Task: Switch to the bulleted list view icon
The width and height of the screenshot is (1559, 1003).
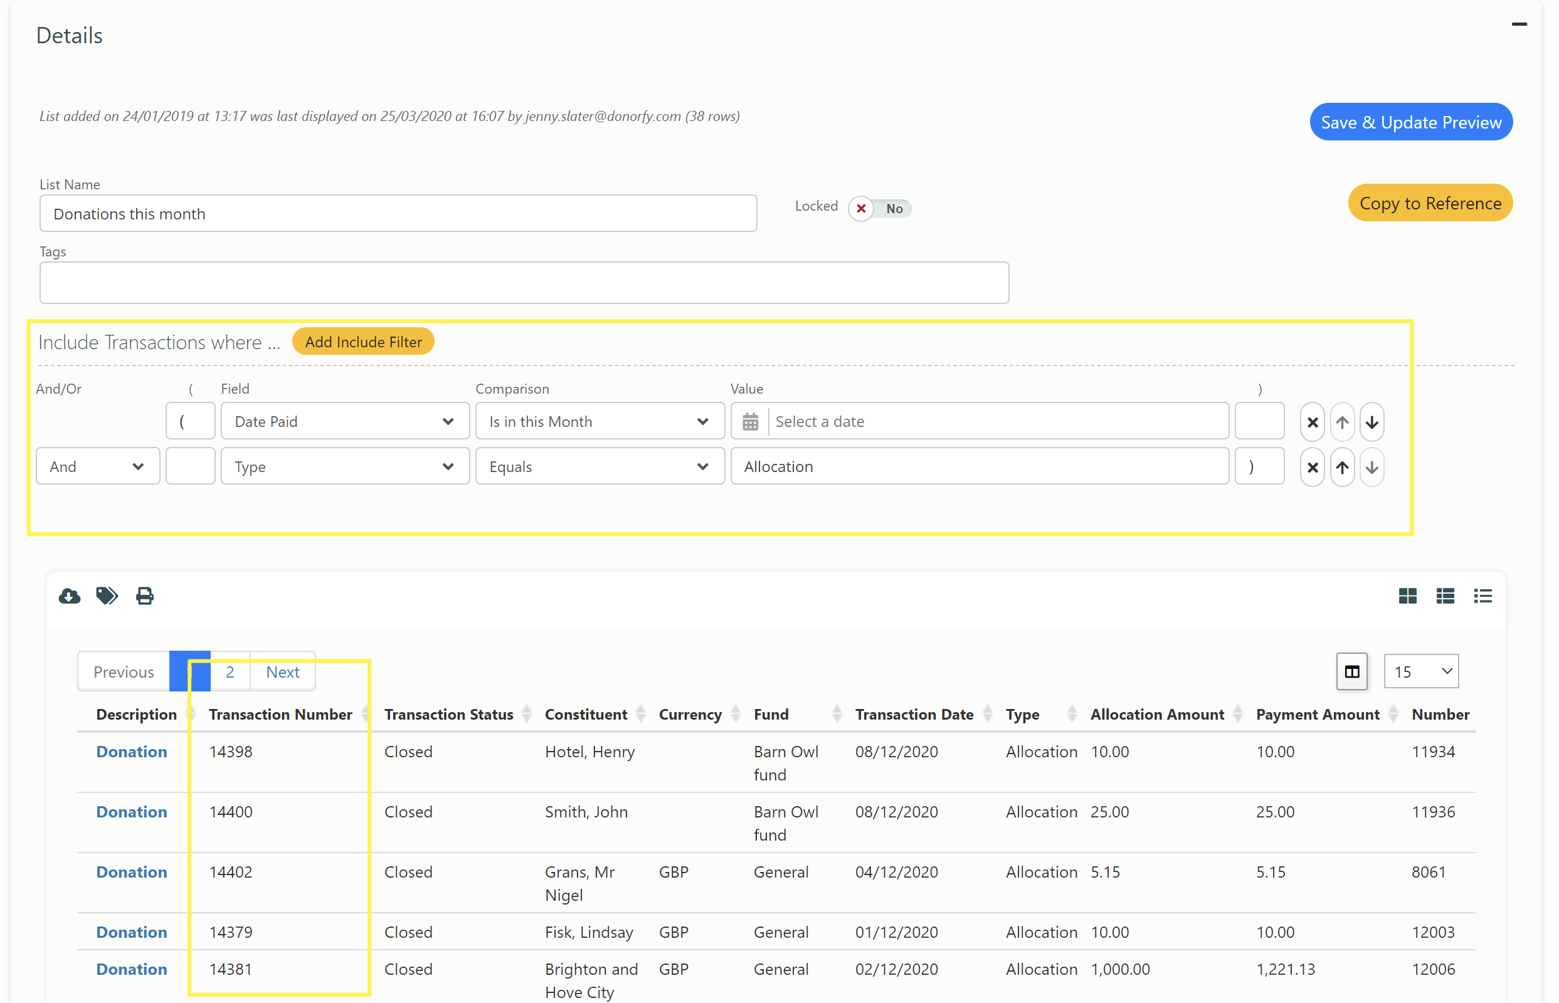Action: pos(1483,596)
